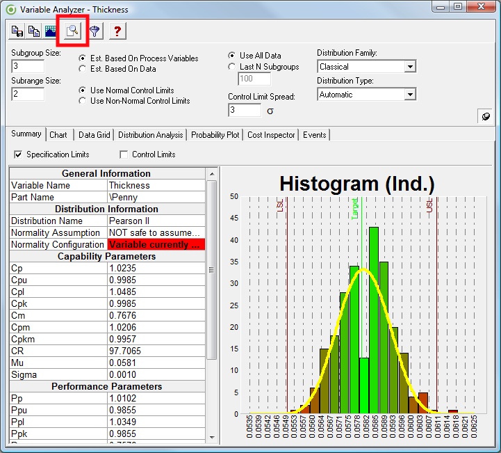Click the copy document toolbar icon

click(x=33, y=31)
